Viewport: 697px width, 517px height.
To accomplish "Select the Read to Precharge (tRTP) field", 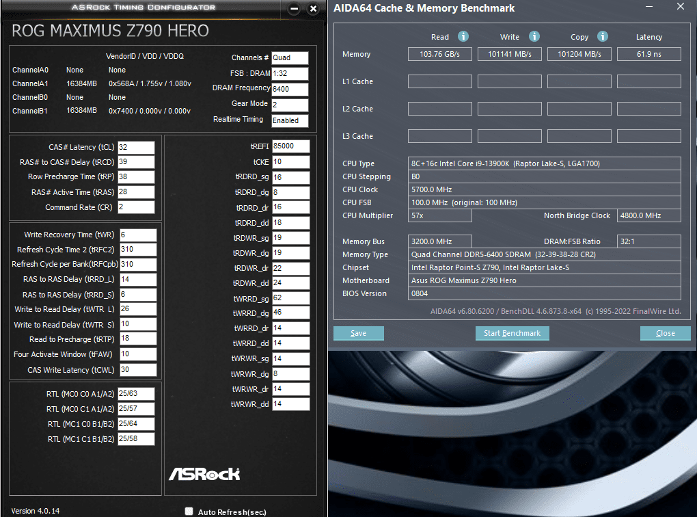I will (x=138, y=339).
